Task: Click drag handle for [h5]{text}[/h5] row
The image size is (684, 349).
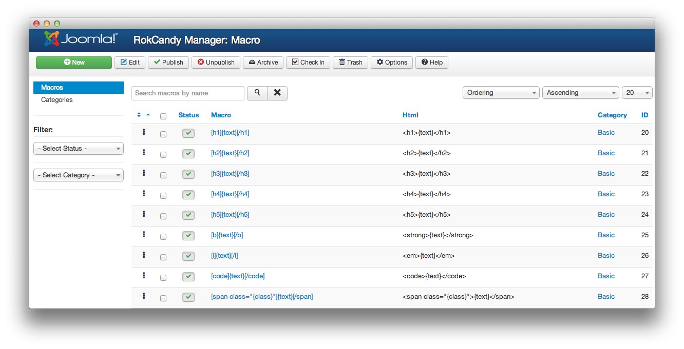Action: (144, 214)
